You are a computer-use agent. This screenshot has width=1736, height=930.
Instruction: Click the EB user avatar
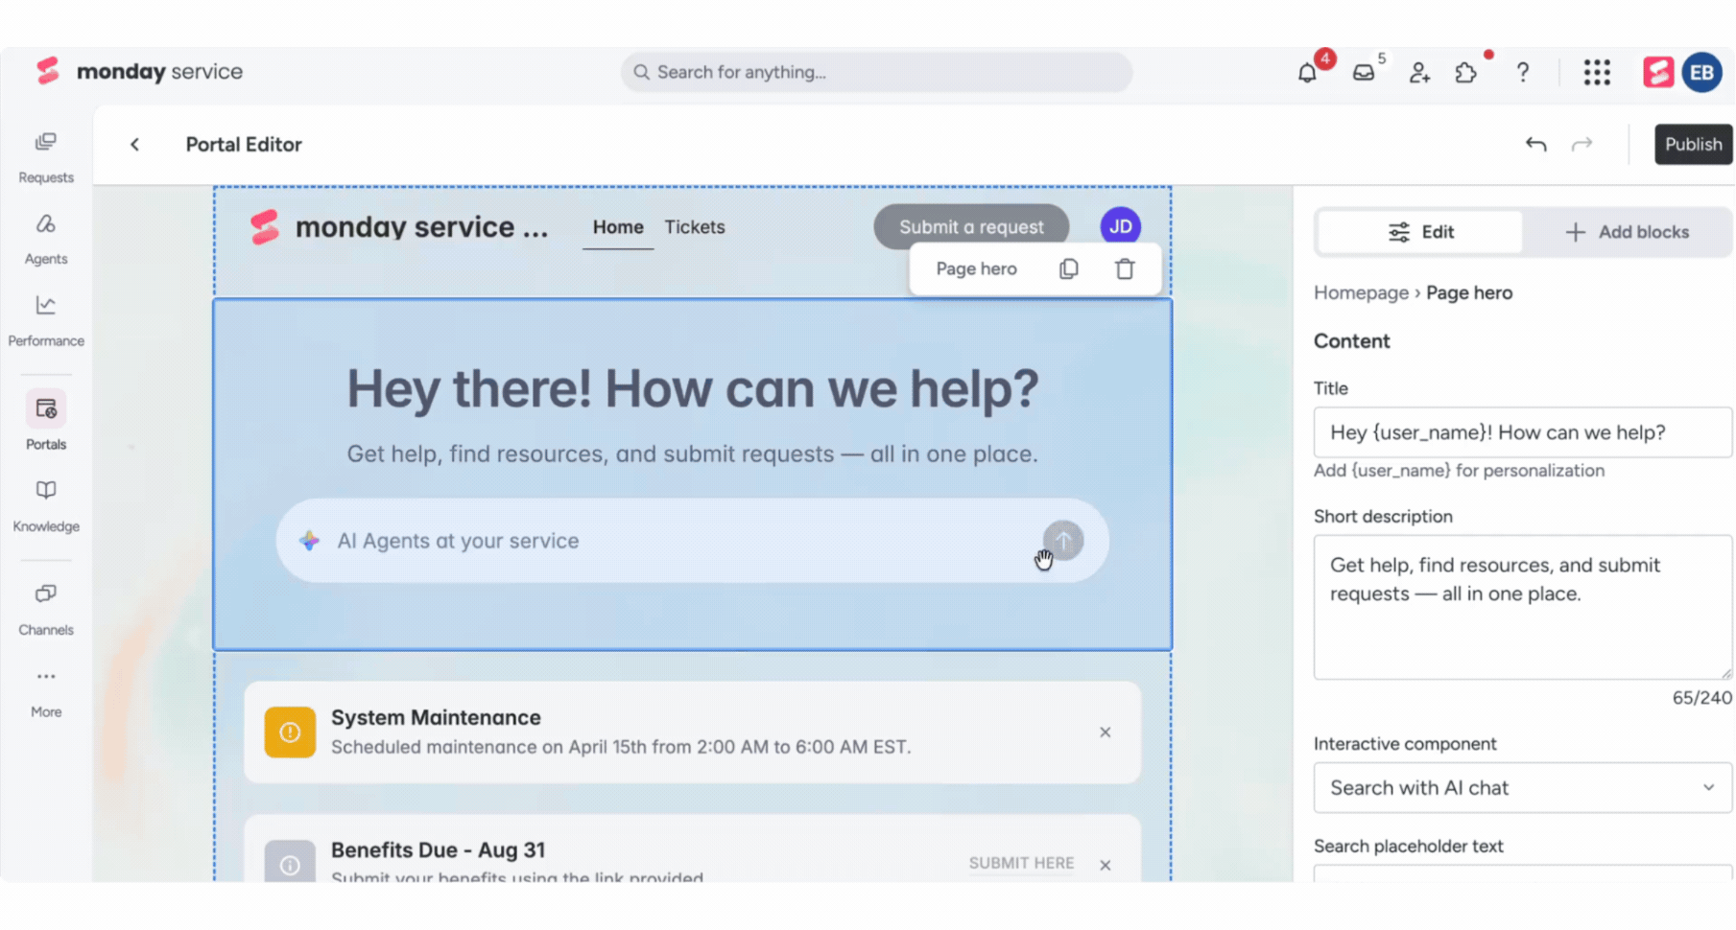tap(1702, 72)
